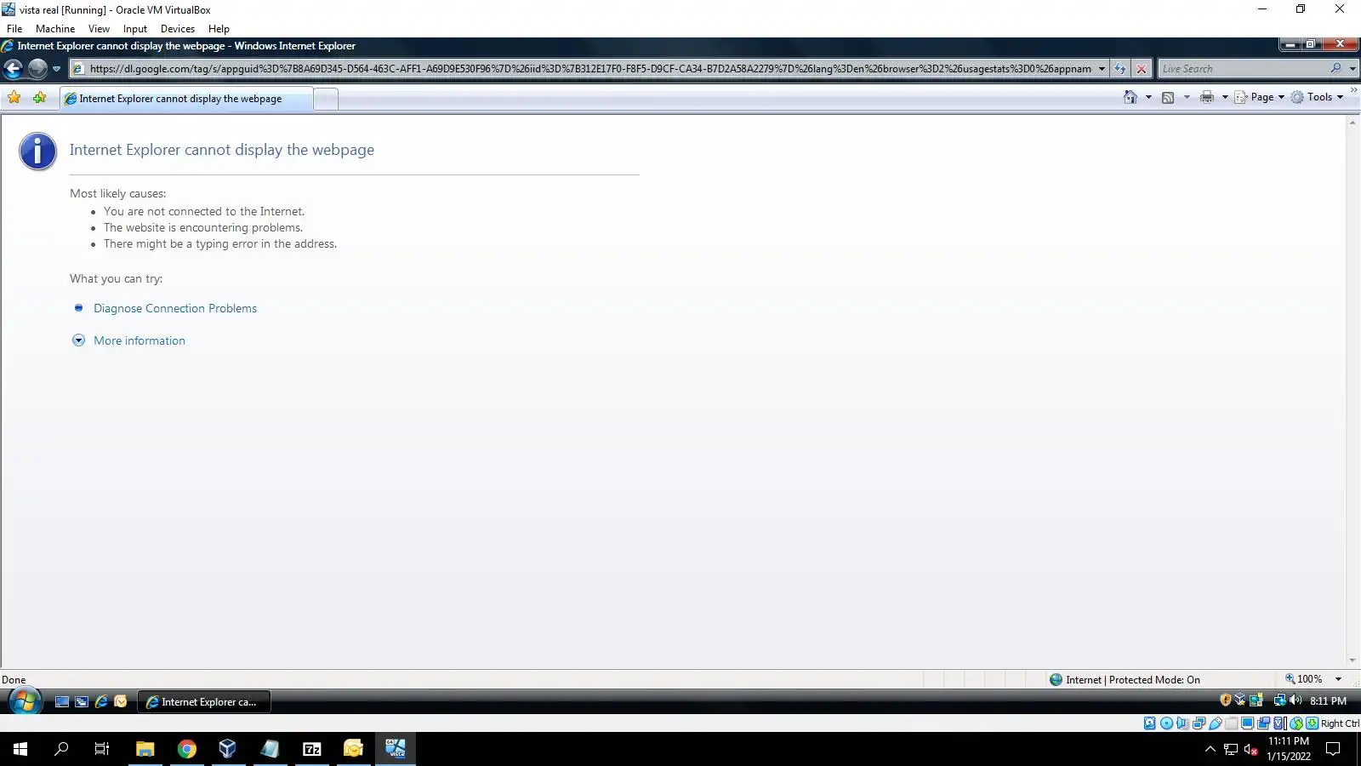Click the Switch Between Windows quick launch icon
This screenshot has height=766, width=1361.
pos(82,702)
